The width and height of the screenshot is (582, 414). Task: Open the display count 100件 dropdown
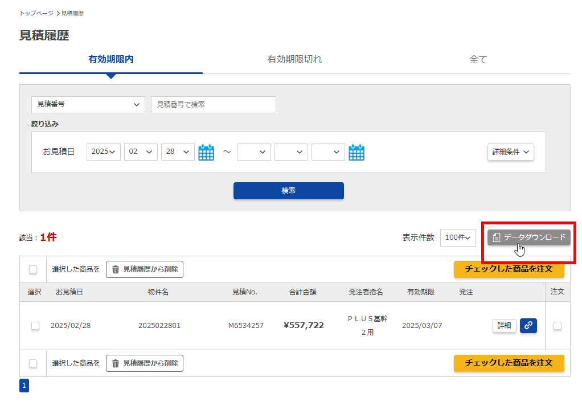pyautogui.click(x=458, y=237)
